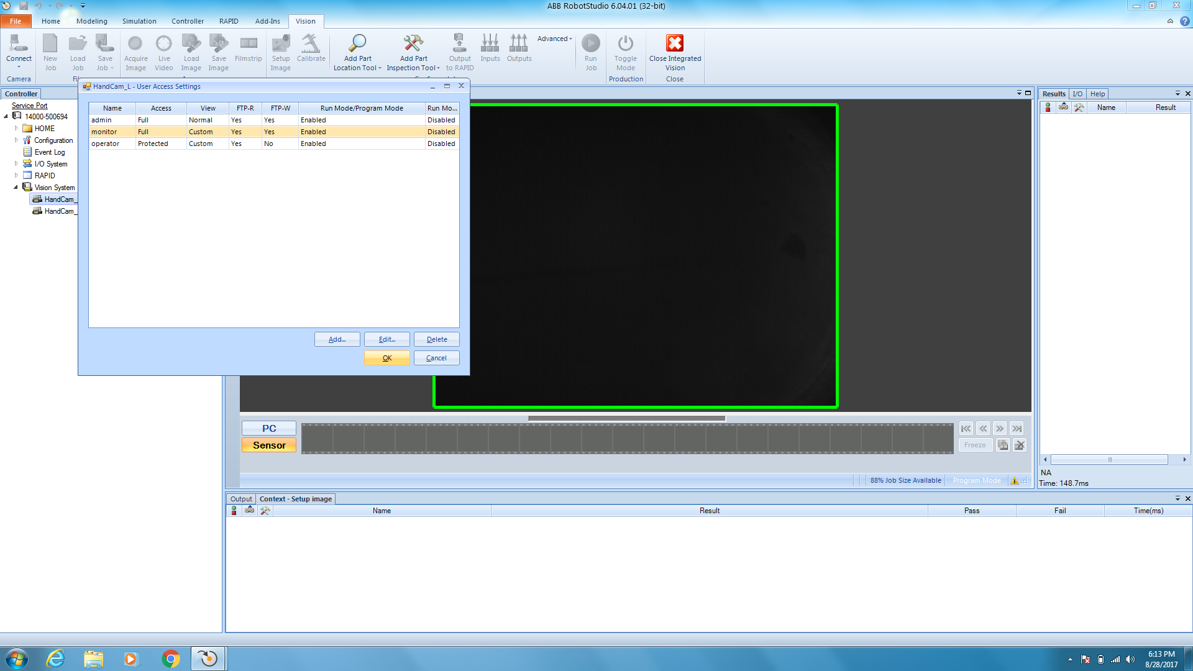Click the Run Job icon
Viewport: 1193px width, 671px height.
(x=590, y=43)
